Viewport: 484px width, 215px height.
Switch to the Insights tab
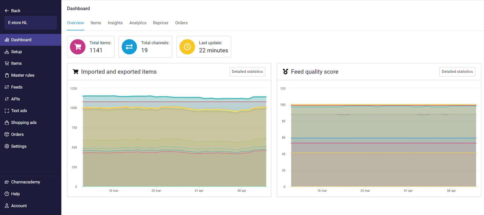(115, 23)
